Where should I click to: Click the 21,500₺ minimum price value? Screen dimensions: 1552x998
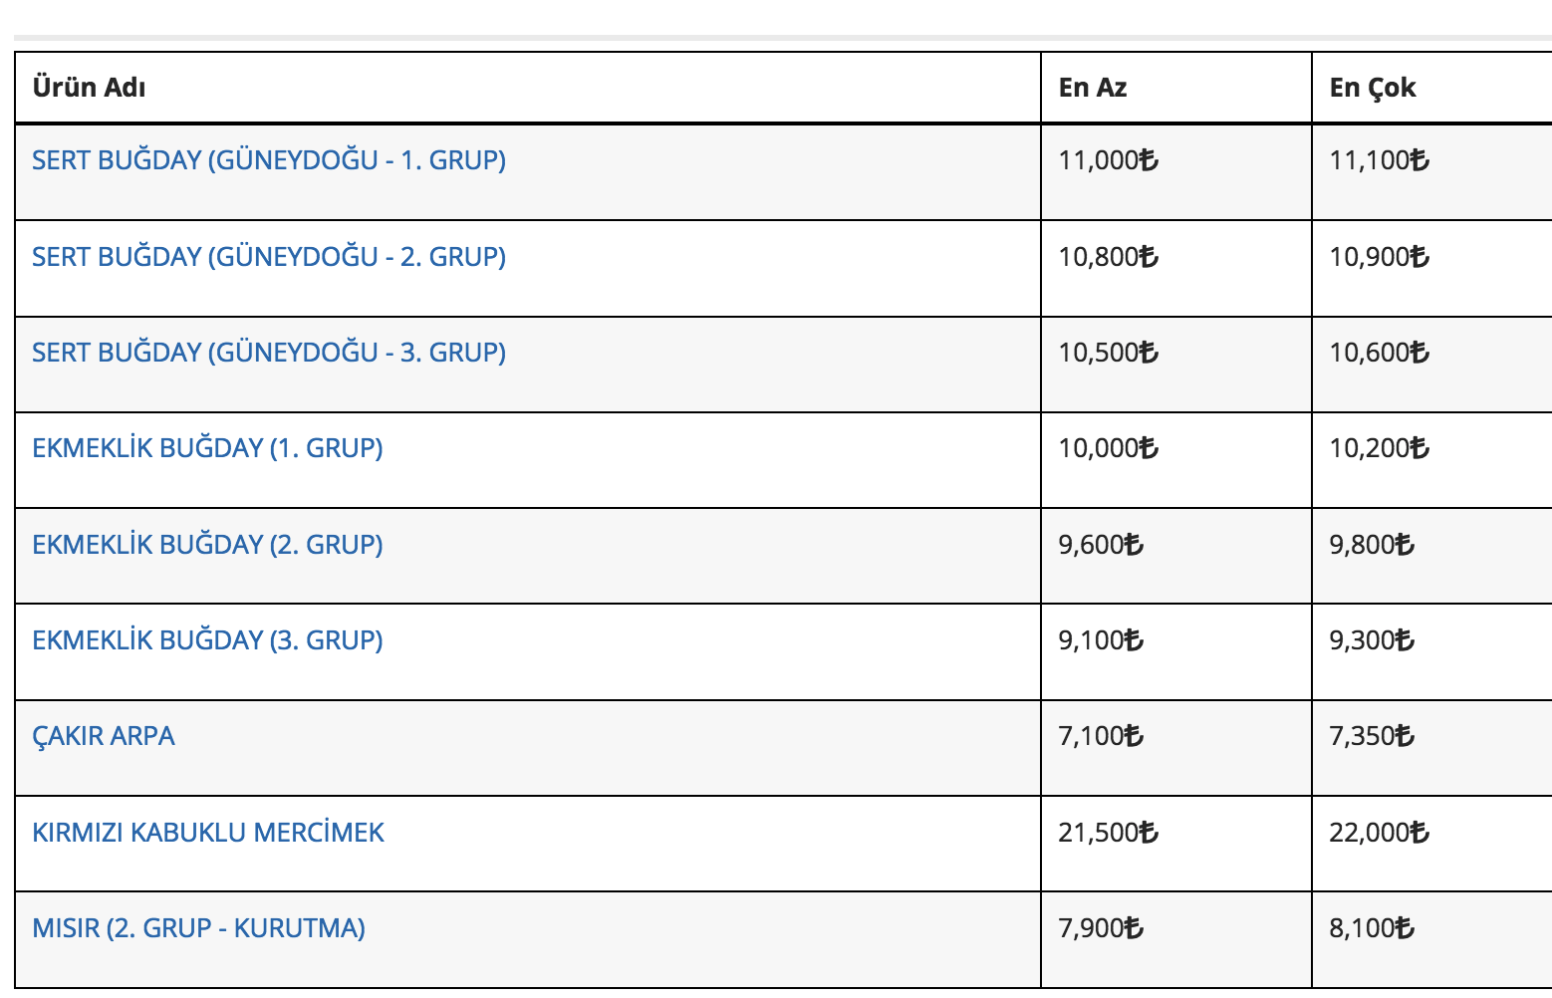tap(1108, 833)
